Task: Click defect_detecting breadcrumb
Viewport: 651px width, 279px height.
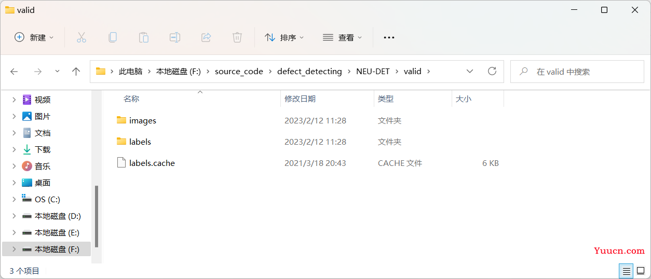Action: [309, 72]
